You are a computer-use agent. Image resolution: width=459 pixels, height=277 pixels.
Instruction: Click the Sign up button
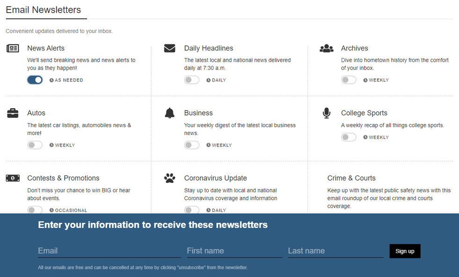[x=405, y=251]
